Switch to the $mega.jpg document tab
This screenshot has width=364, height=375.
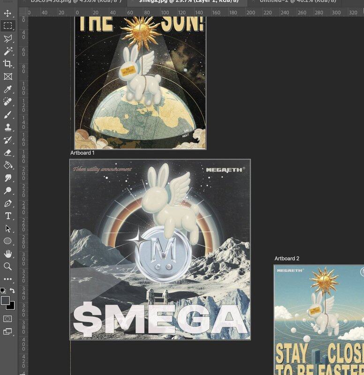[189, 2]
